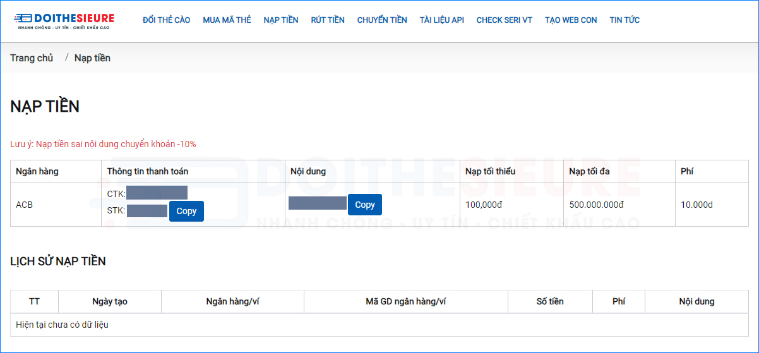Select NẠP TIỀN in navigation bar
The width and height of the screenshot is (759, 353).
point(281,20)
